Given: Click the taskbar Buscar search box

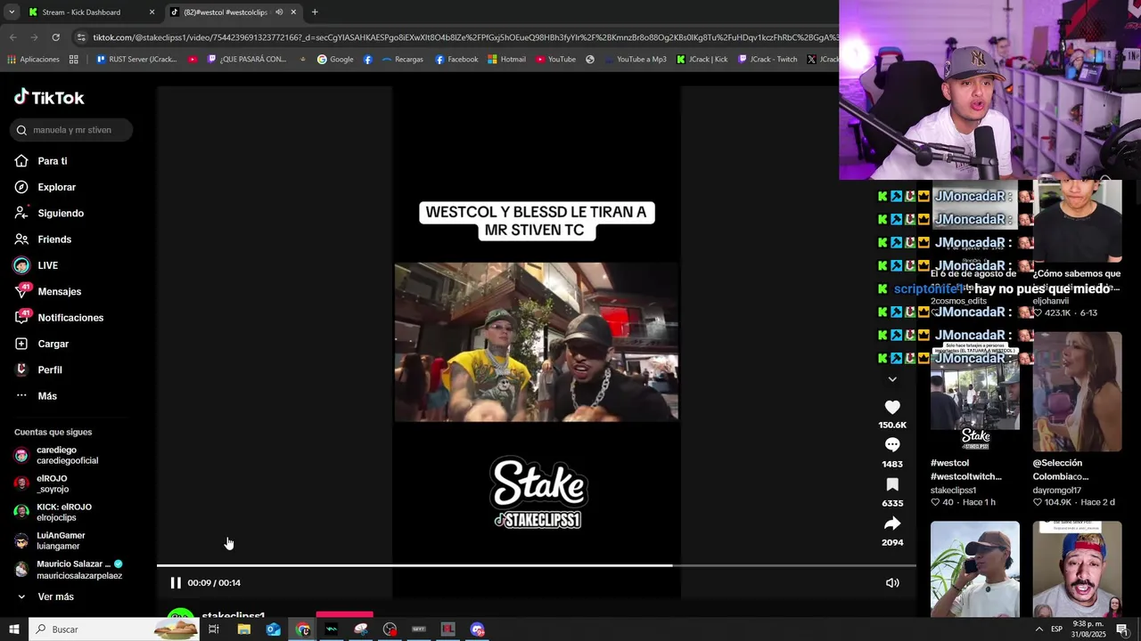Looking at the screenshot, I should (114, 629).
